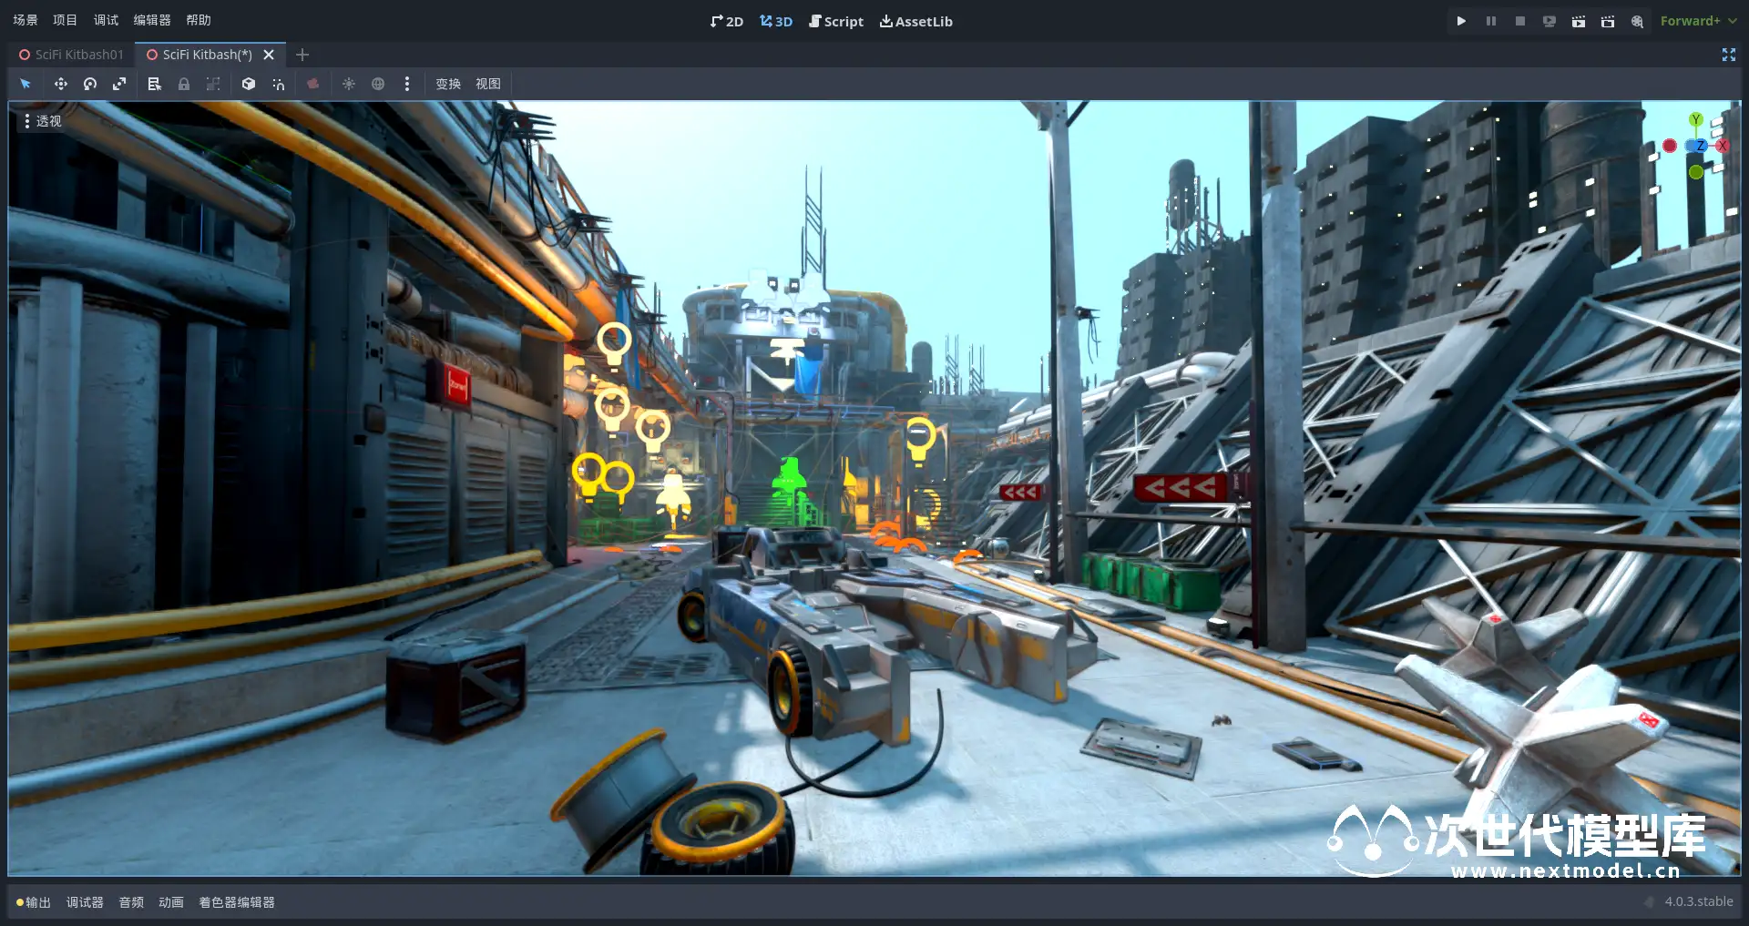1749x926 pixels.
Task: Switch to the SciFi Kitbash01 tab
Action: click(x=72, y=55)
